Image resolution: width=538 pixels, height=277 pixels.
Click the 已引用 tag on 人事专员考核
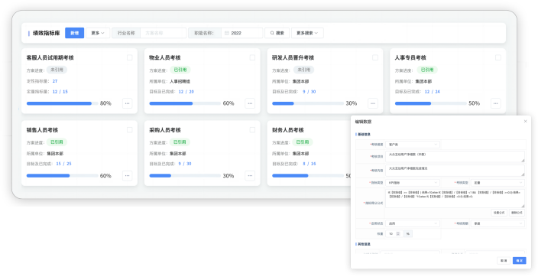pos(427,70)
